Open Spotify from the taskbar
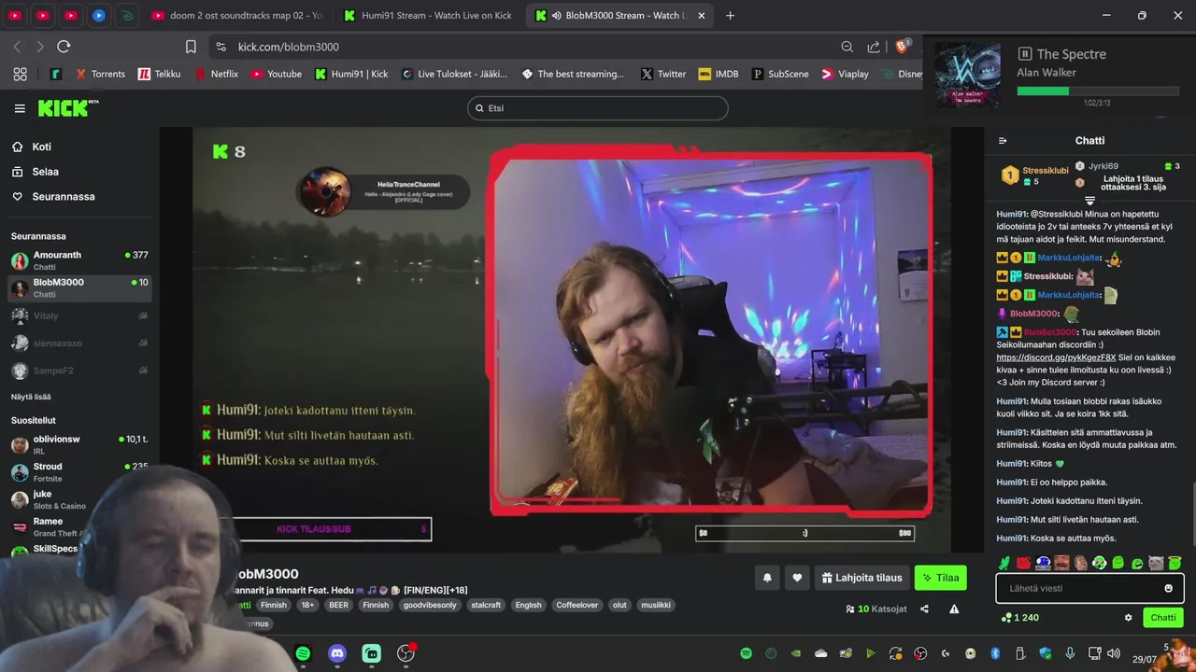Image resolution: width=1196 pixels, height=672 pixels. tap(303, 654)
